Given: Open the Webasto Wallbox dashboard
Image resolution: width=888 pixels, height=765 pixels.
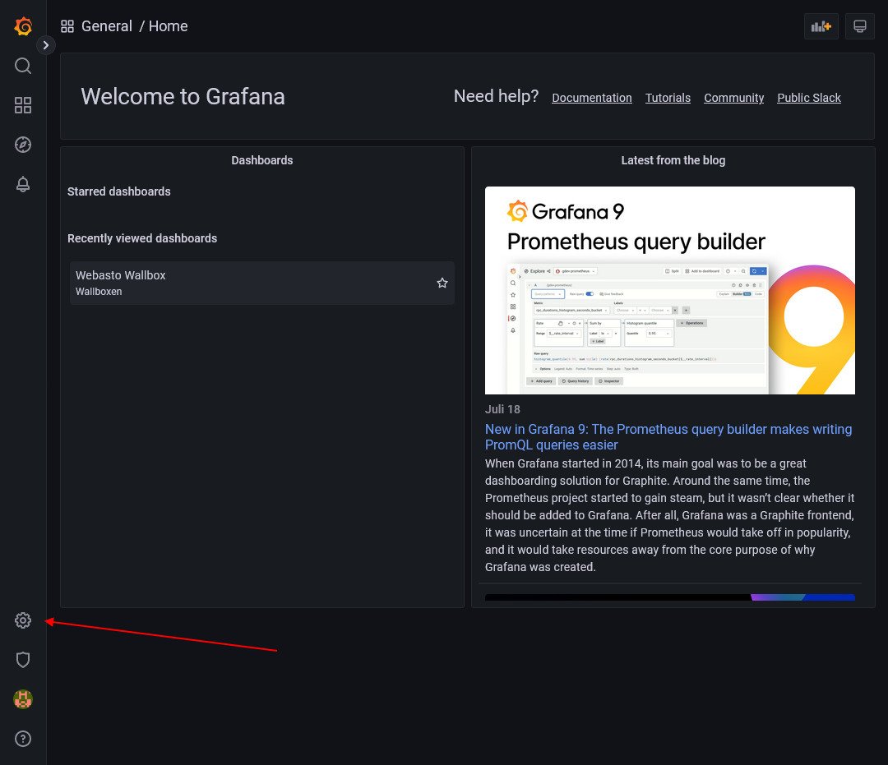Looking at the screenshot, I should 121,275.
